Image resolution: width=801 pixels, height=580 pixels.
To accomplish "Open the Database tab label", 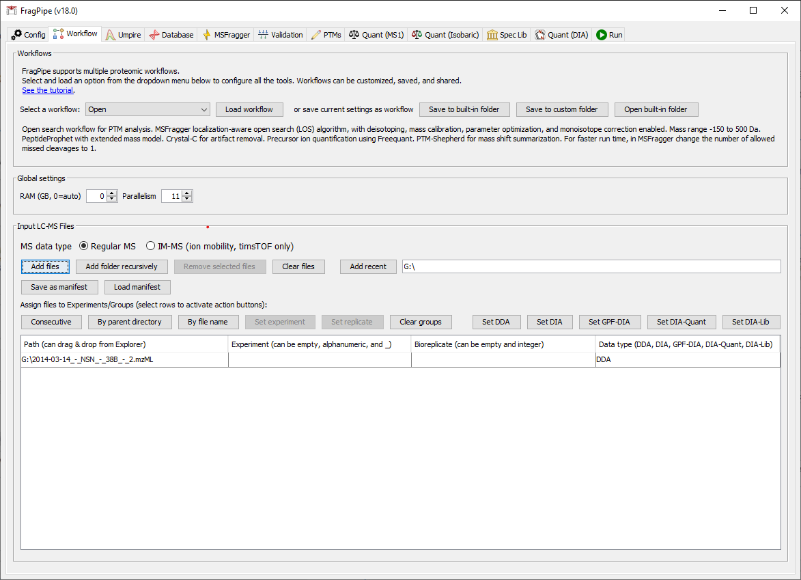I will (x=178, y=35).
